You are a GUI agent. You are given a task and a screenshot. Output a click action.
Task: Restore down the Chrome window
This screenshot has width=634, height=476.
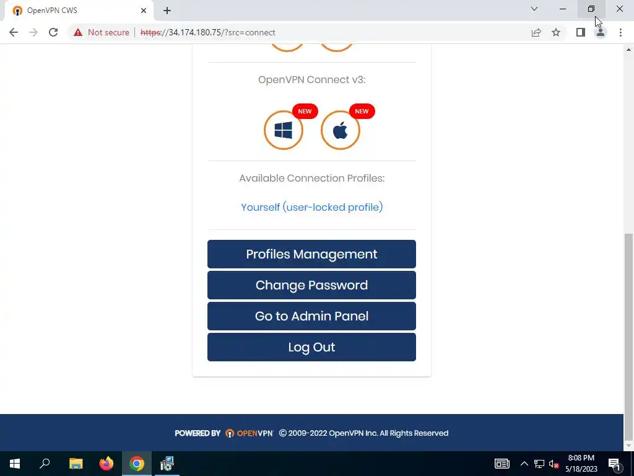click(x=591, y=9)
